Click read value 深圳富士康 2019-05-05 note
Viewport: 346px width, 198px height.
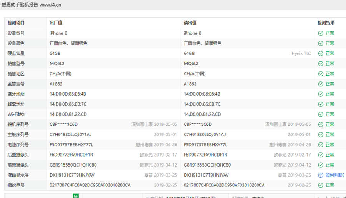[x=288, y=124]
